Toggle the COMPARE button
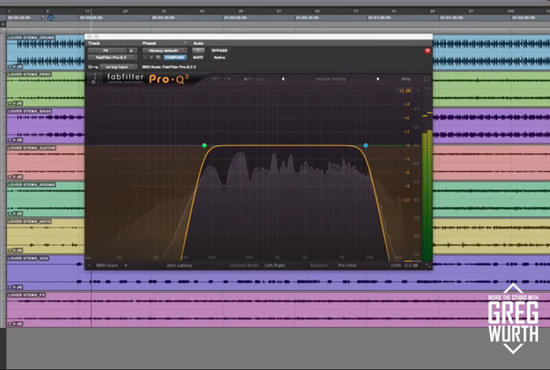The height and width of the screenshot is (370, 550). coord(174,58)
